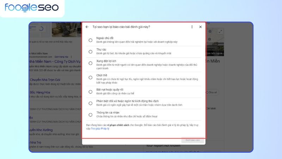
Task: Select the "Thư rác" radio option
Action: [91, 52]
